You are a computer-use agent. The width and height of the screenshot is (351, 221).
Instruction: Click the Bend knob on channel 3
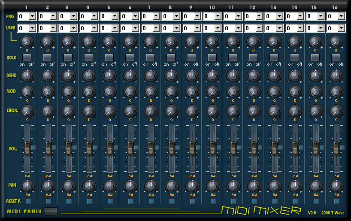coord(68,76)
